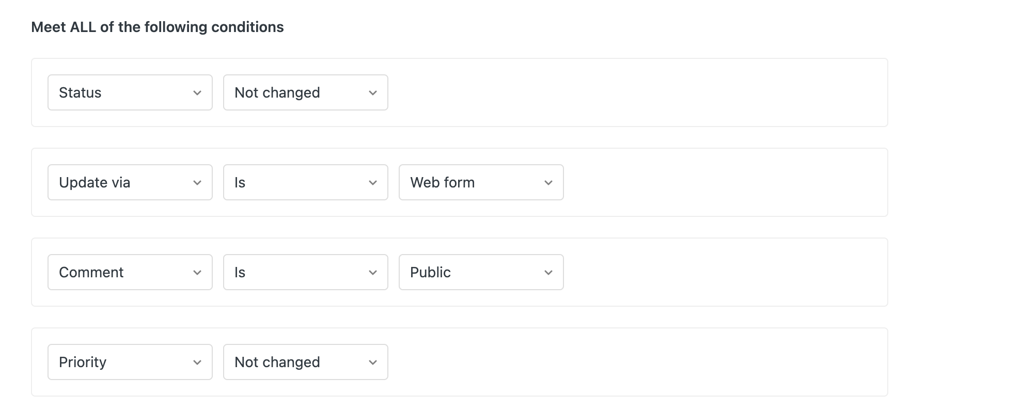The image size is (1036, 410).
Task: Open the Update via field dropdown
Action: 130,182
